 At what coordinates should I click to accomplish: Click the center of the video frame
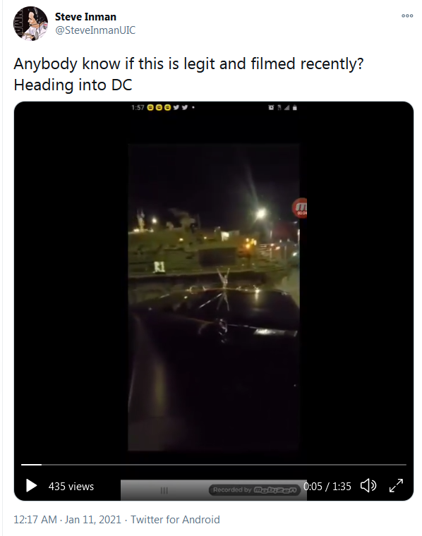tap(214, 297)
